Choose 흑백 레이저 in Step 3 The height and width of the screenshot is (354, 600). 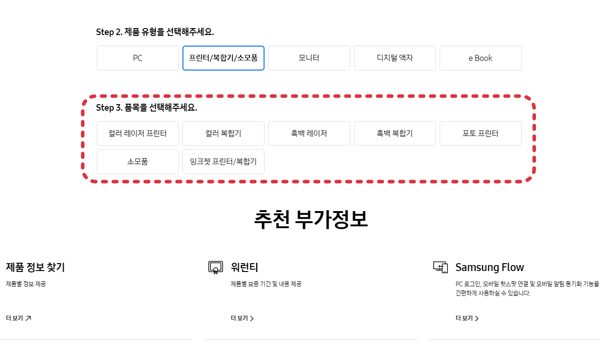(309, 133)
